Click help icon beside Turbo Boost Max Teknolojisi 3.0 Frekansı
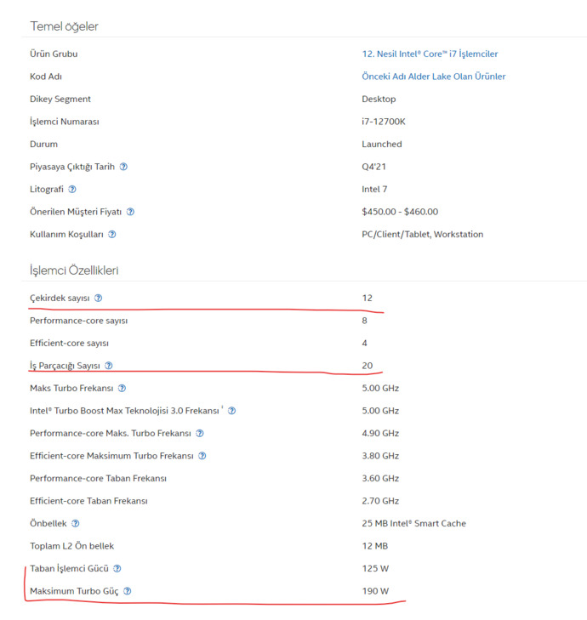This screenshot has width=587, height=620. pyautogui.click(x=232, y=411)
